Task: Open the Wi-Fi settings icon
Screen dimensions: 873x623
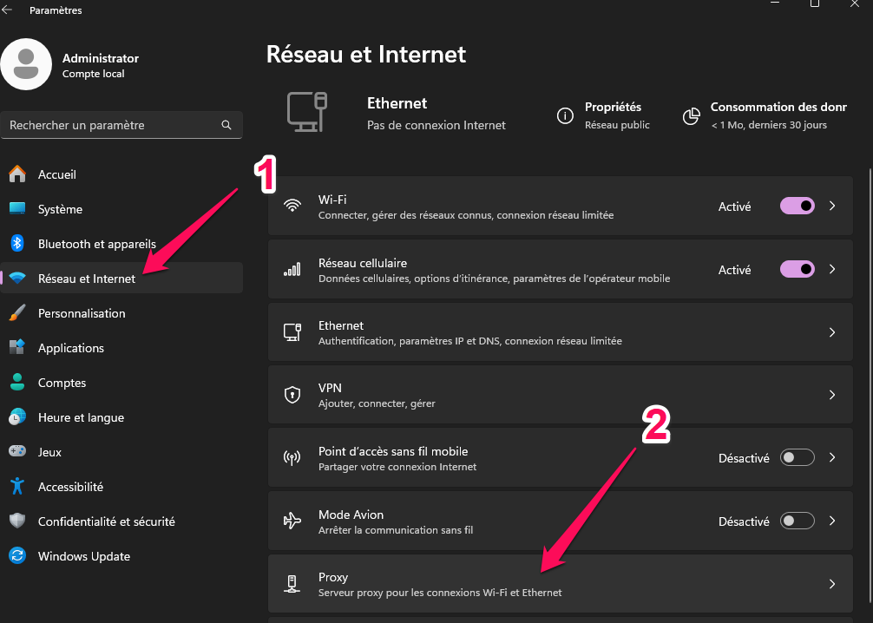Action: [292, 206]
